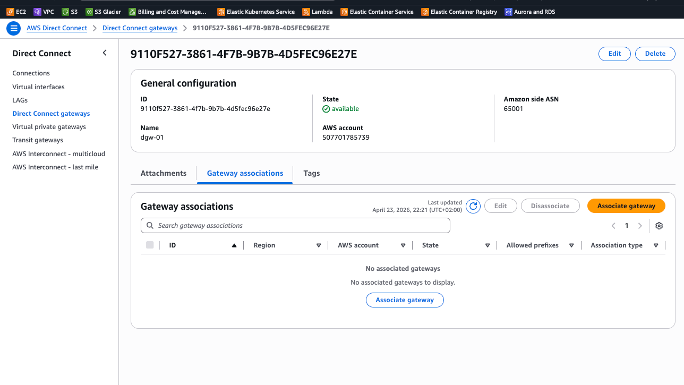Toggle the select-all associations checkbox
Viewport: 684px width, 385px height.
click(150, 245)
